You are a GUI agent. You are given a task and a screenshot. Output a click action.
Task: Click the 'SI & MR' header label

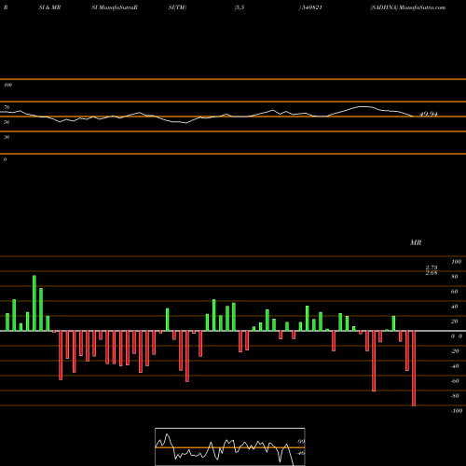[x=49, y=7]
